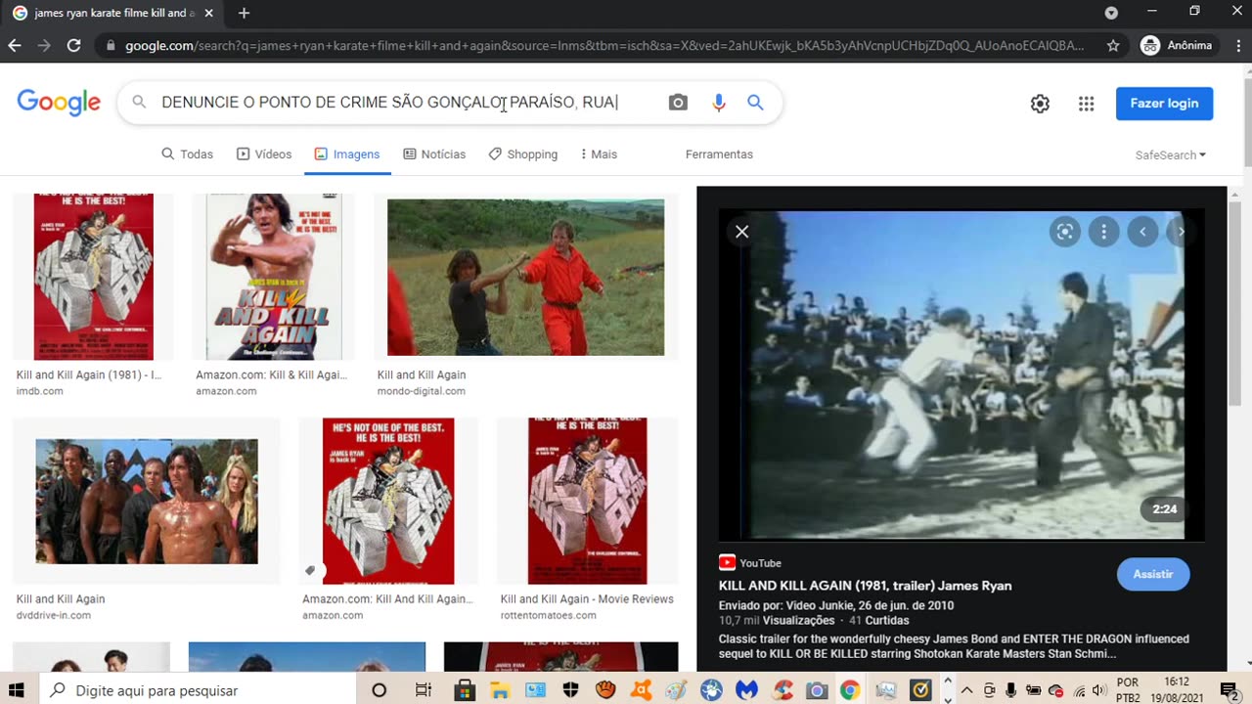Open Ferramentas options
This screenshot has width=1252, height=704.
pyautogui.click(x=719, y=154)
